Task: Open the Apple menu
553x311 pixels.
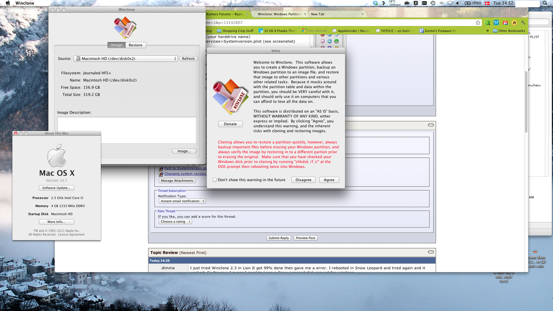Action: pyautogui.click(x=8, y=3)
